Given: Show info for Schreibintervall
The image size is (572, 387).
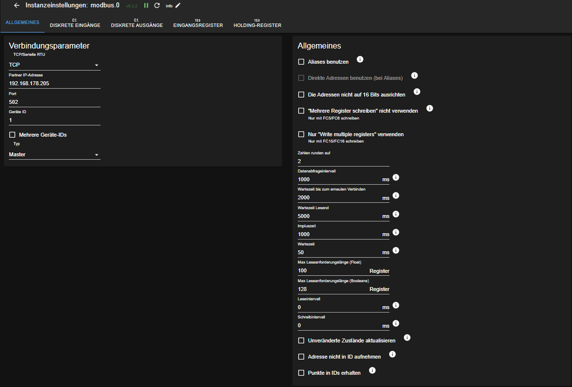Looking at the screenshot, I should point(396,324).
